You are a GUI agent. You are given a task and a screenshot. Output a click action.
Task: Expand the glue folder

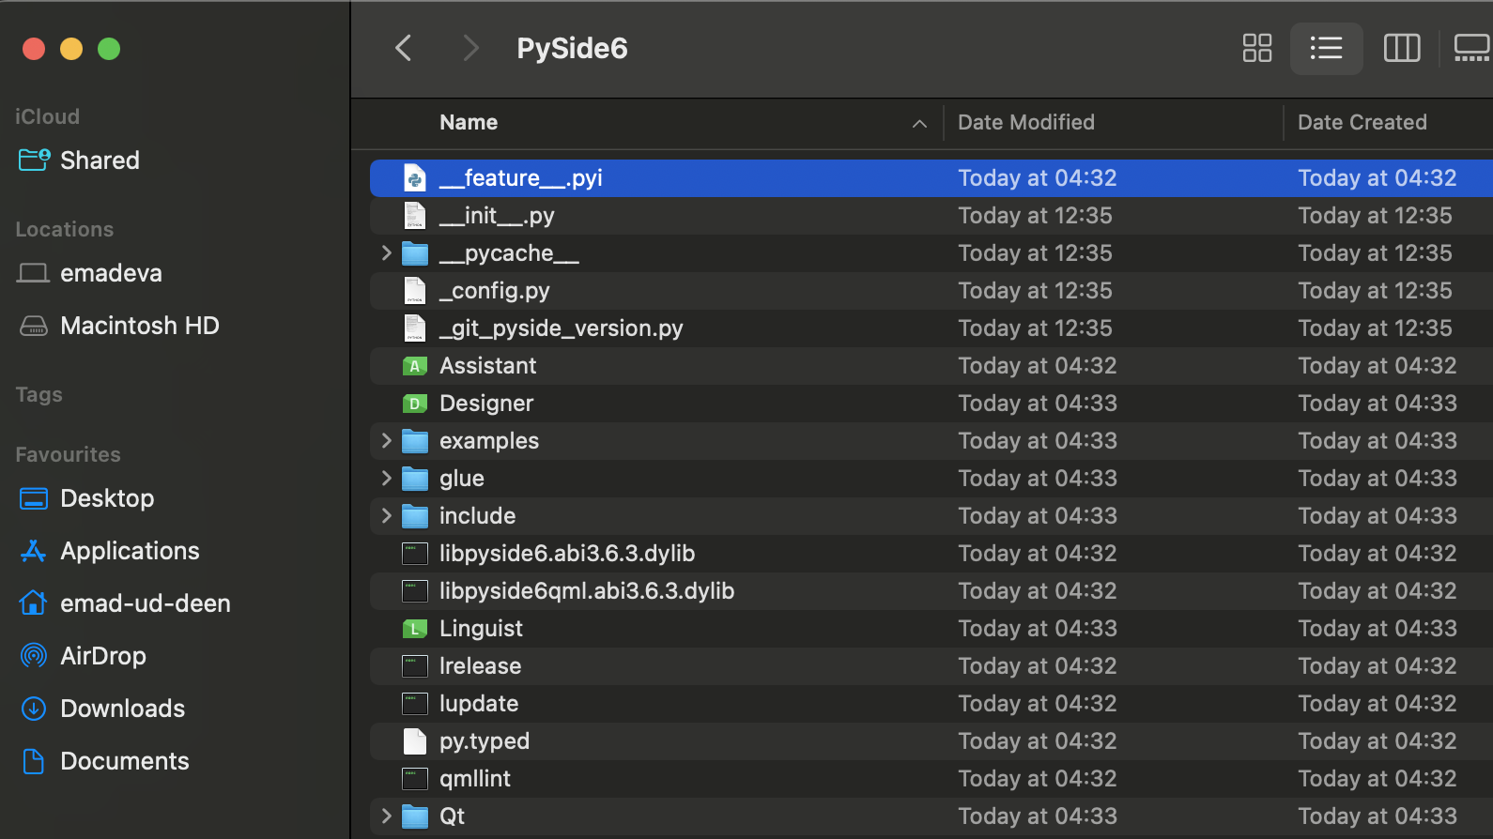click(x=386, y=479)
